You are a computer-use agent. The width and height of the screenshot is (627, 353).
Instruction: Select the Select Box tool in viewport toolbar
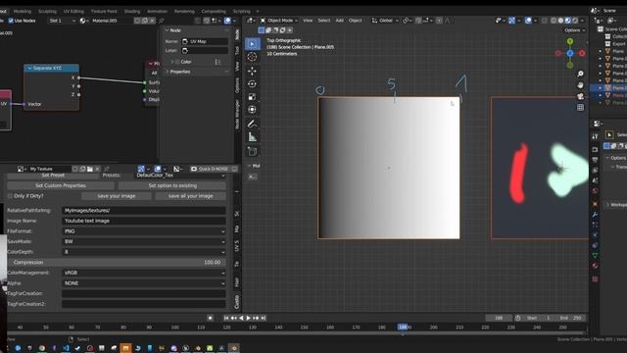tap(252, 43)
